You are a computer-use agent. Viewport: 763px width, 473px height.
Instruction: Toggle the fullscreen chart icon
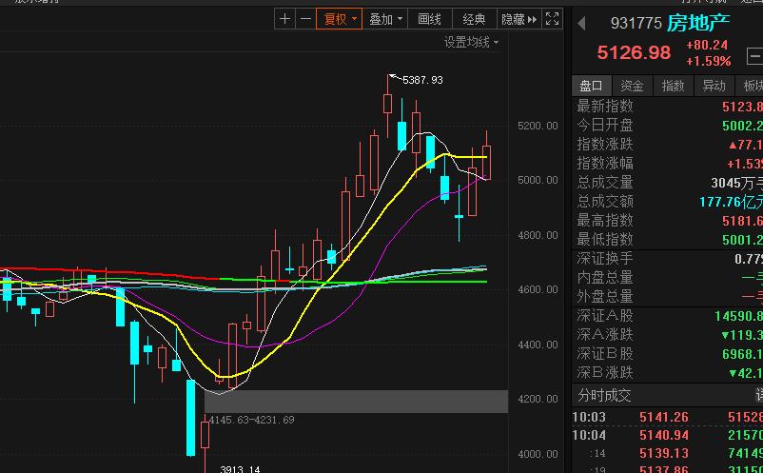[x=552, y=19]
